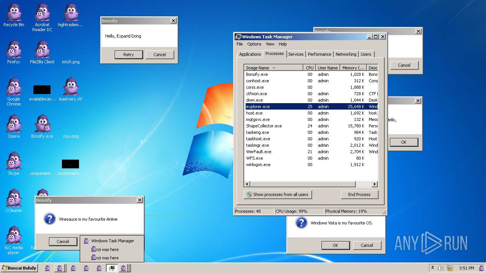Screen dimensions: 486x273
Task: Open the Bonzai Buhdy start menu
Action: point(19,268)
